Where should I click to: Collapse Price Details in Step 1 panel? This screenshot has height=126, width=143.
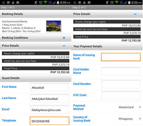[x=64, y=46]
